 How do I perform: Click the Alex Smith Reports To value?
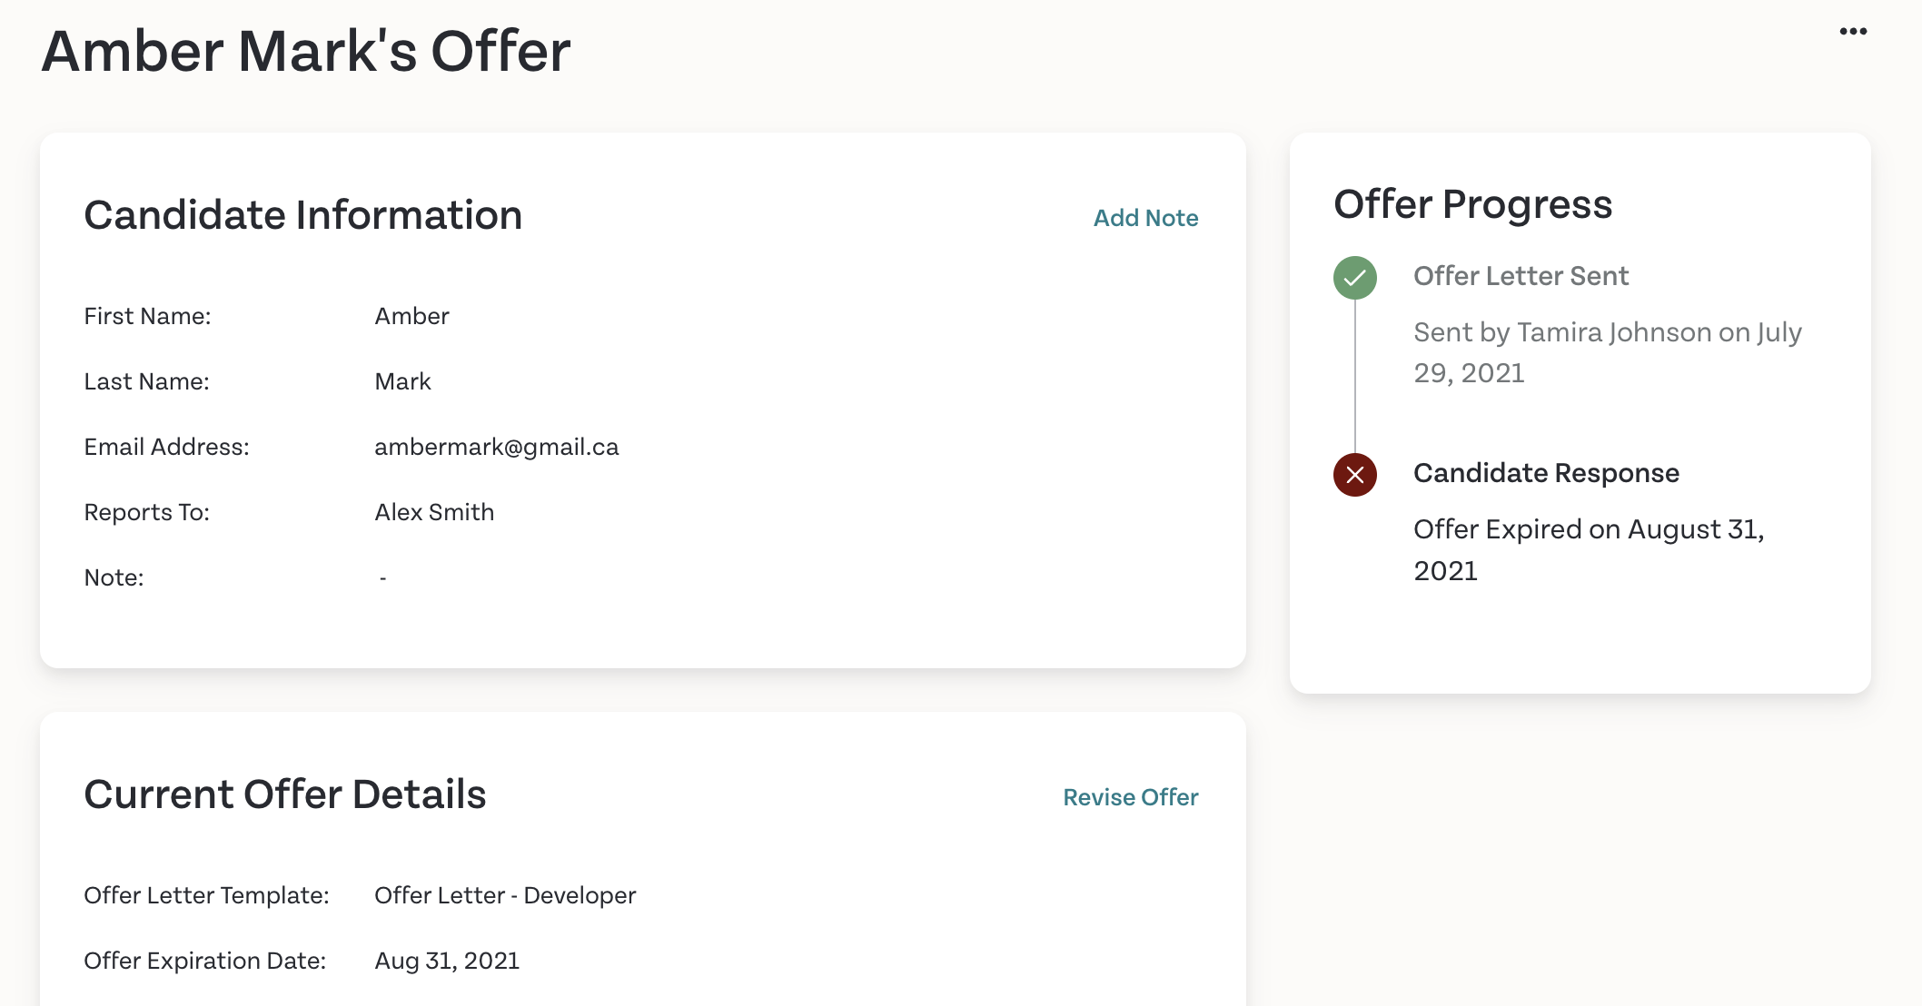pos(434,512)
